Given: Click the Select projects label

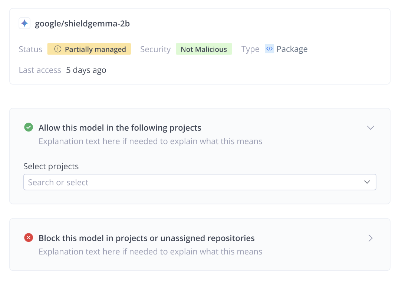Looking at the screenshot, I should click(x=51, y=166).
